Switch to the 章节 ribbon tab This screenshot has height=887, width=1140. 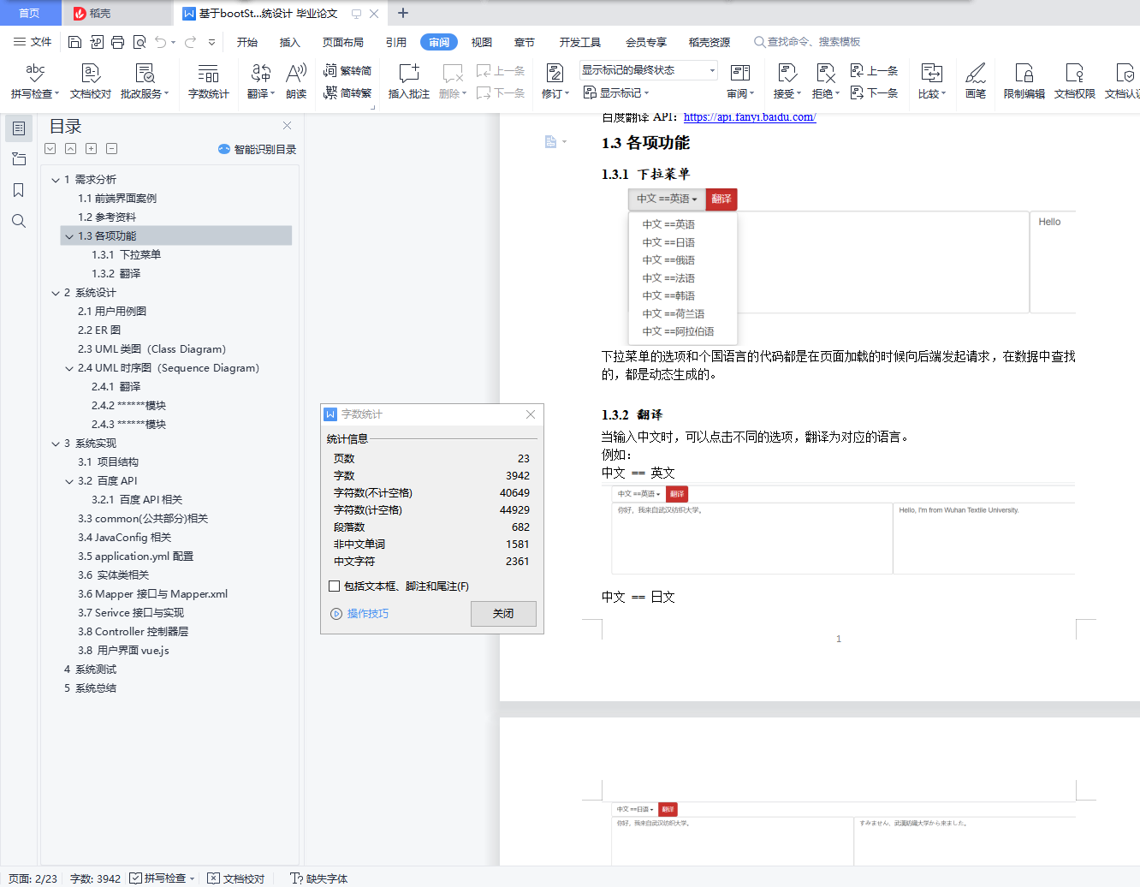[525, 42]
